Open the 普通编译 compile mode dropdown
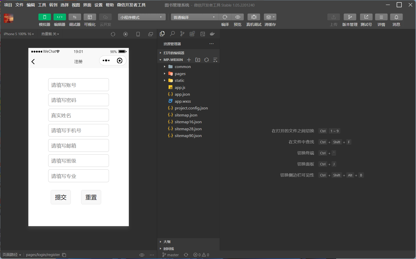Image resolution: width=416 pixels, height=259 pixels. tap(195, 17)
